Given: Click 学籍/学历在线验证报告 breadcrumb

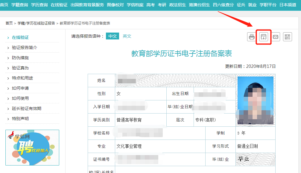Looking at the screenshot, I should (x=36, y=23).
